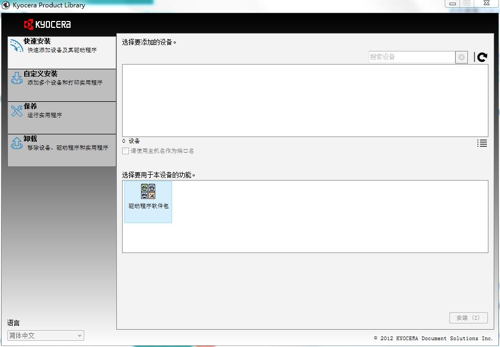
Task: Click the quick install speedometer icon
Action: [17, 46]
